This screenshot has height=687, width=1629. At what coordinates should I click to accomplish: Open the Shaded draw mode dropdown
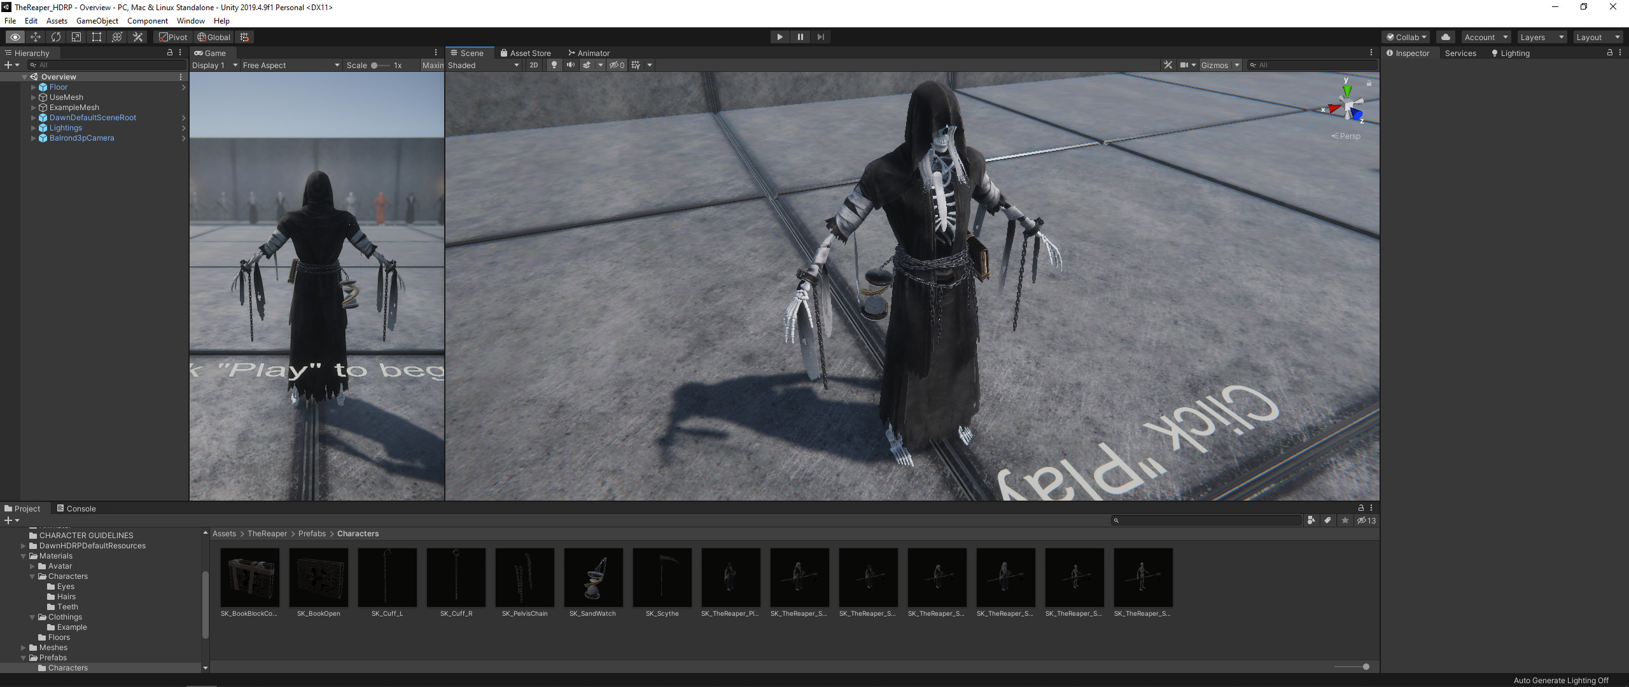click(484, 65)
